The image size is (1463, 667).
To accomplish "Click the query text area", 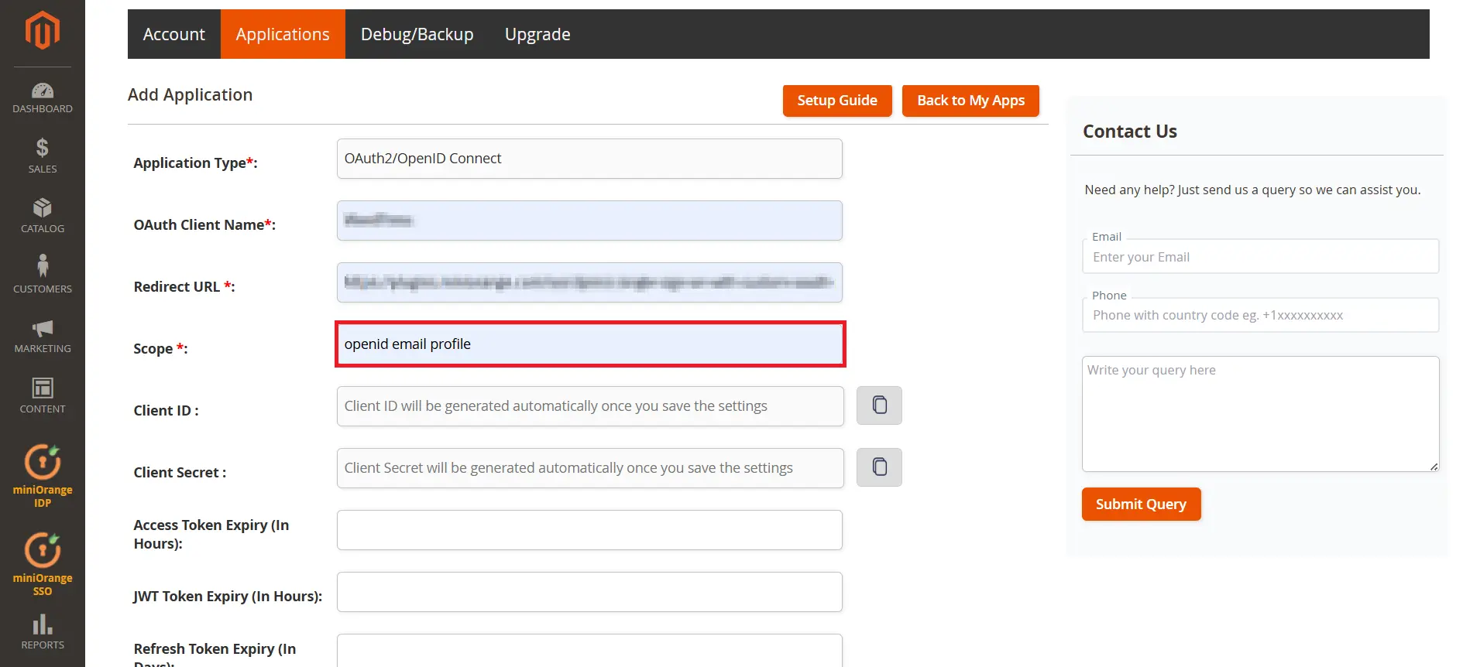I will tap(1260, 414).
